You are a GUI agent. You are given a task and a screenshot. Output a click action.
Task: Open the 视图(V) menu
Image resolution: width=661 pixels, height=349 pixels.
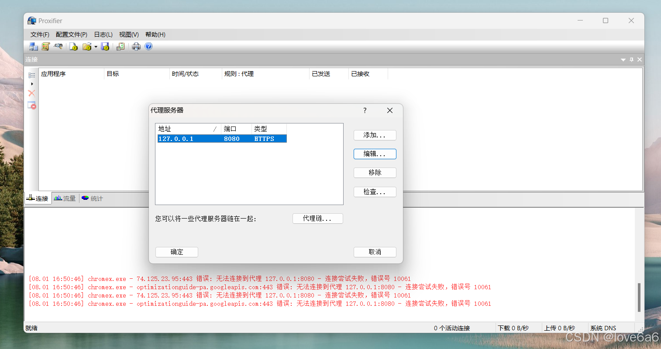pyautogui.click(x=129, y=34)
